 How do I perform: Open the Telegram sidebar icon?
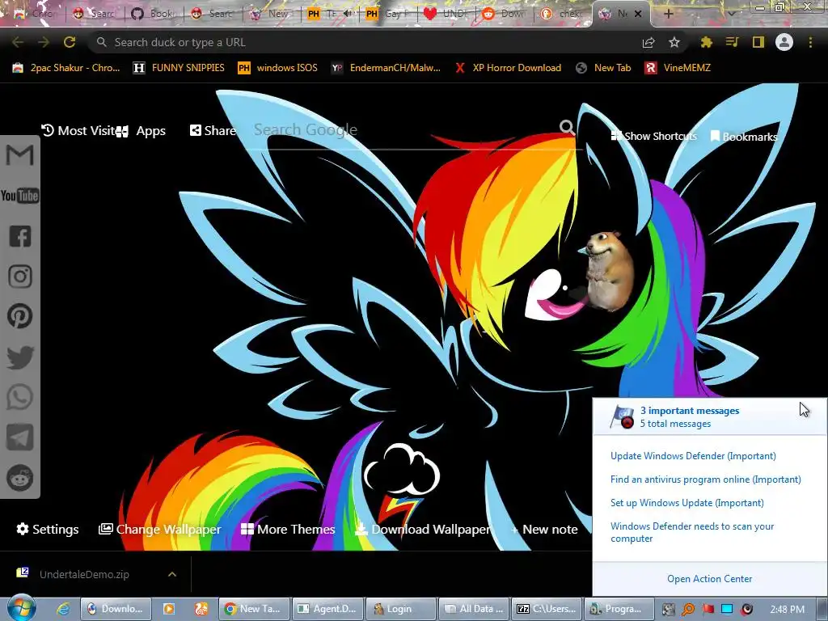tap(20, 437)
